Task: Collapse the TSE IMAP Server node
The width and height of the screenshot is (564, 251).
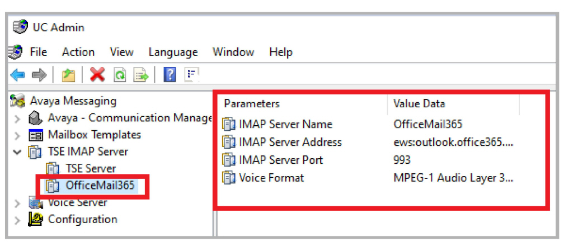Action: point(17,152)
